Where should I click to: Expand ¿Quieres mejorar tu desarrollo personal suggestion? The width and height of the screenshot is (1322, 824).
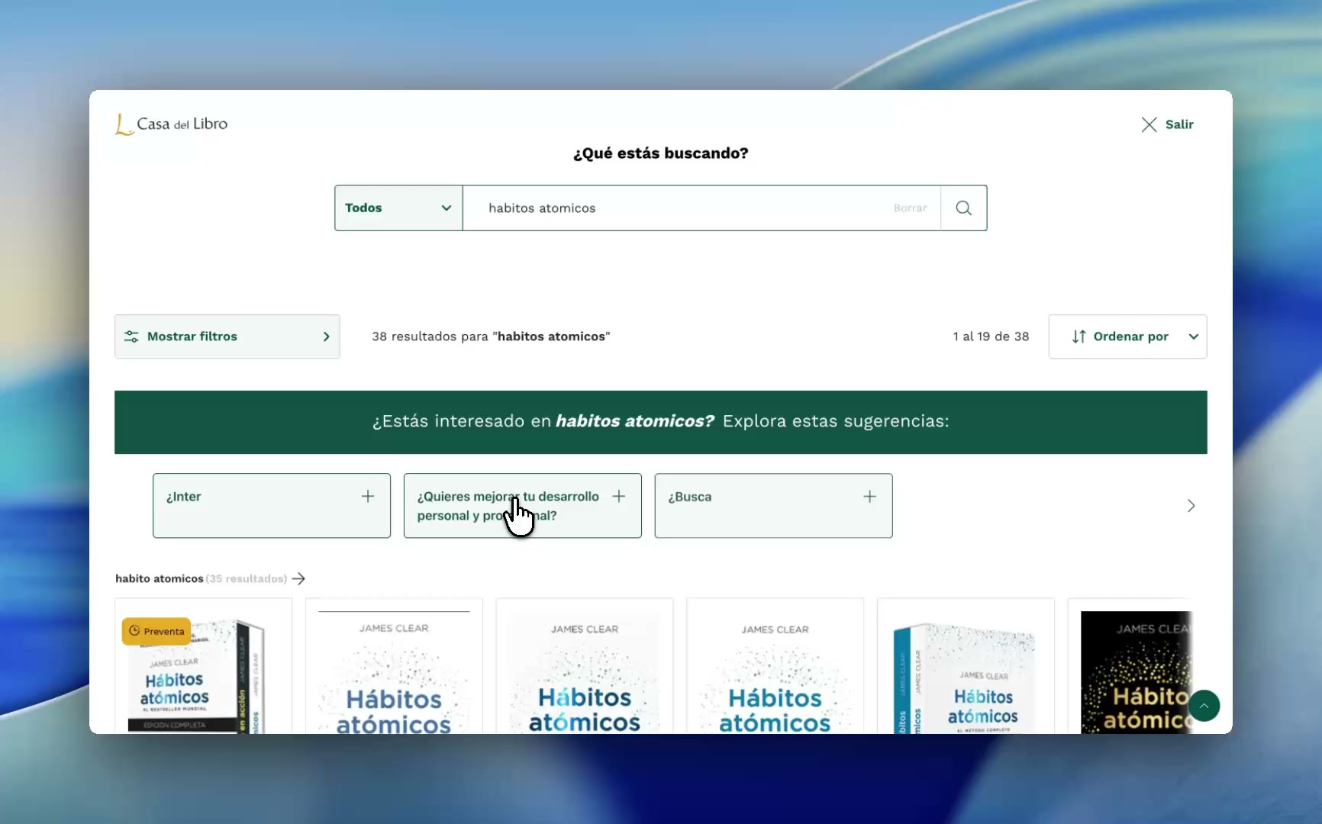523,506
